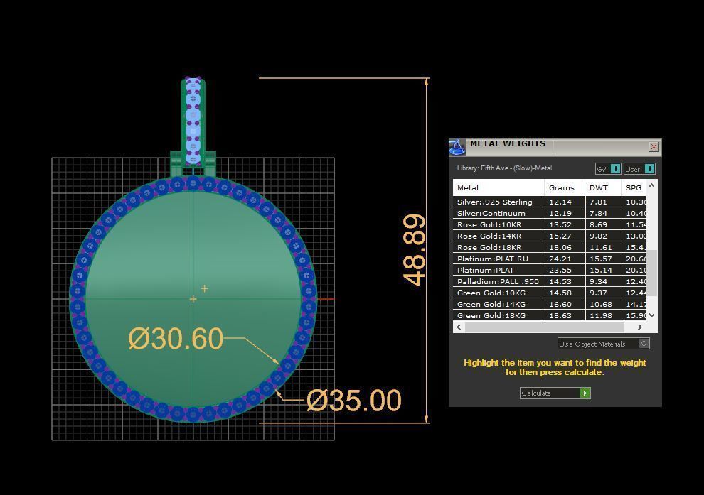Screen dimensions: 704x495
Task: Click the pendant bail in viewport
Action: [x=193, y=121]
